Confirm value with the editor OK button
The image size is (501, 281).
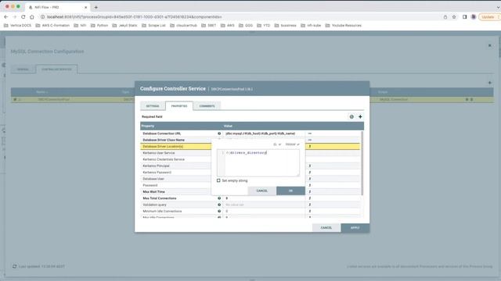290,190
